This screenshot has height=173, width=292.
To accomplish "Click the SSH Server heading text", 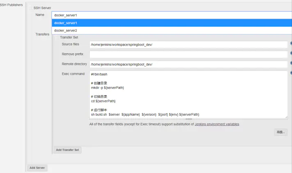I will click(42, 8).
